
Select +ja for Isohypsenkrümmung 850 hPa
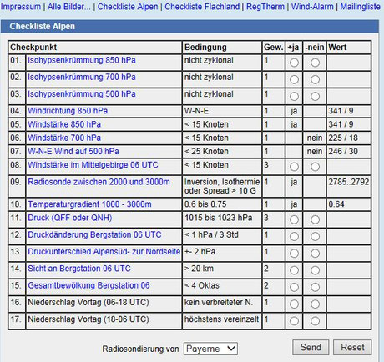click(294, 63)
